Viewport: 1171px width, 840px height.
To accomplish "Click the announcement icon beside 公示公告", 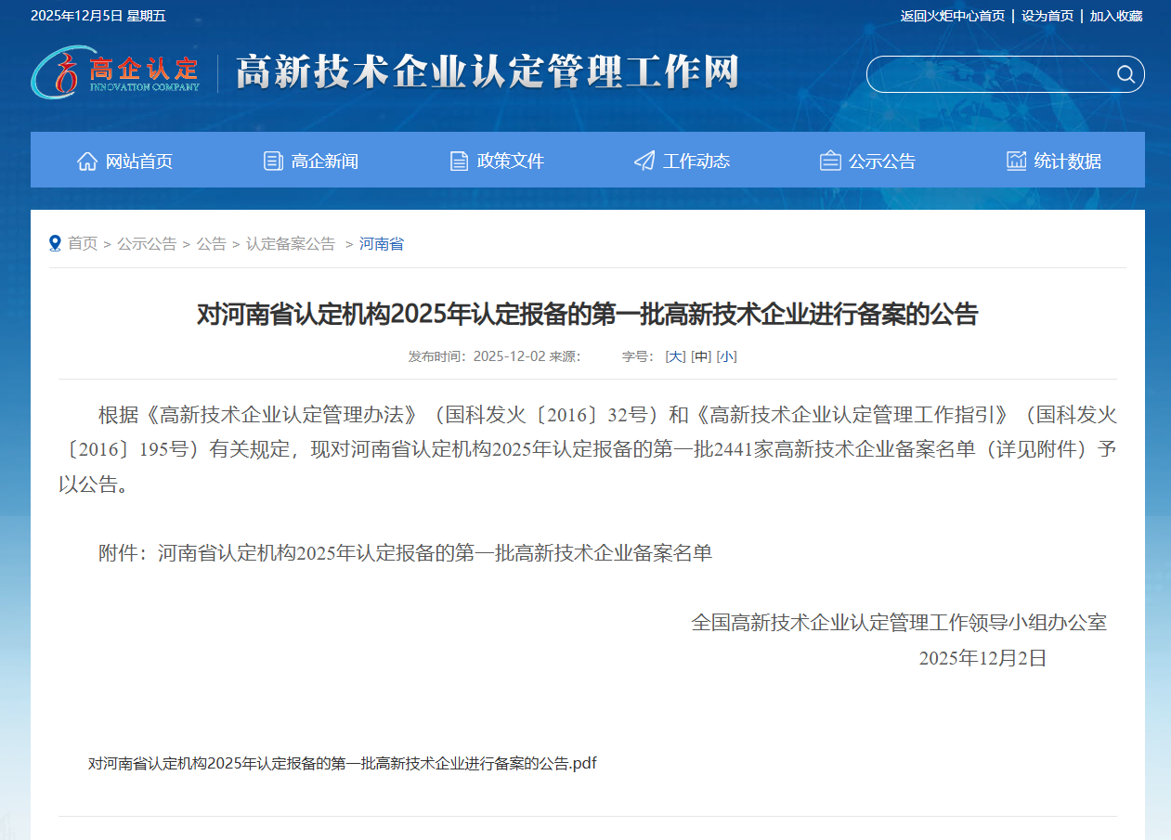I will 828,160.
